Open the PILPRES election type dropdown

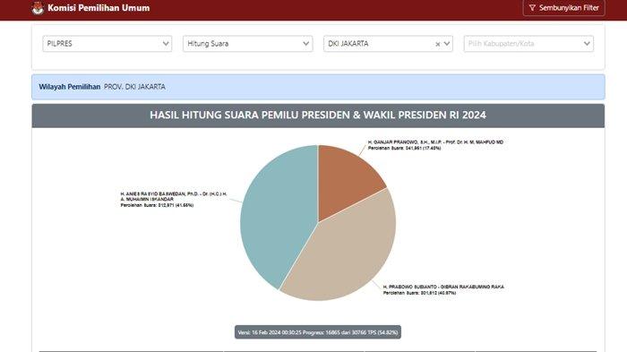point(107,44)
